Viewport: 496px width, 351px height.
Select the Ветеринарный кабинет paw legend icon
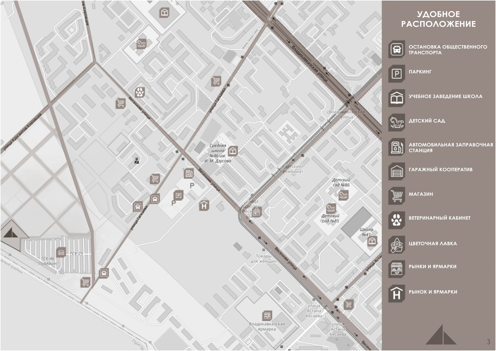coord(396,220)
